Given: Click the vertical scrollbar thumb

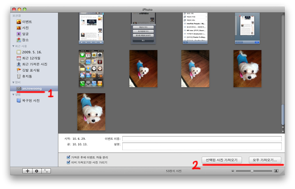Looking at the screenshot, I should (283, 115).
